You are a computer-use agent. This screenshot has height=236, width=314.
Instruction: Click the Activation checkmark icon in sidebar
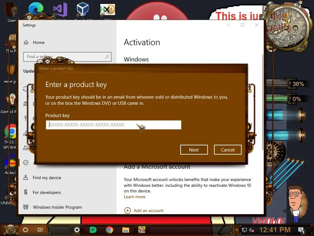pos(26,163)
